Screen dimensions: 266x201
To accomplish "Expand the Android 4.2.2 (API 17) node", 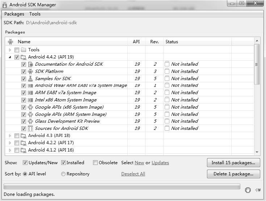I will tap(10, 143).
